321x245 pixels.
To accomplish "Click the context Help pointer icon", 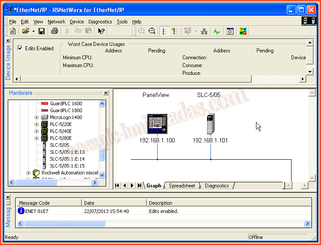I will point(101,31).
